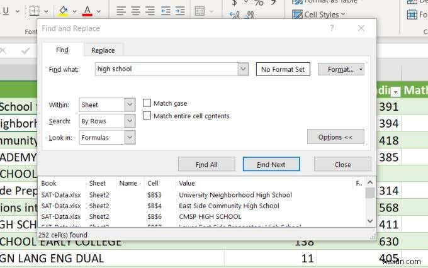This screenshot has height=268, width=428.
Task: Increase indent icon
Action: [x=180, y=11]
